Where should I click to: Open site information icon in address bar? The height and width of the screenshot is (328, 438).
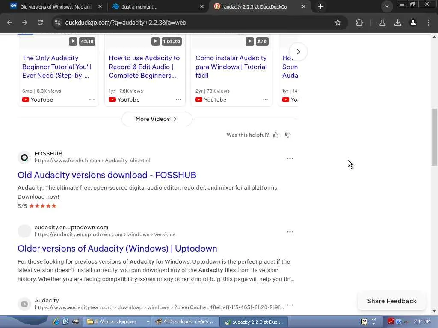point(58,23)
